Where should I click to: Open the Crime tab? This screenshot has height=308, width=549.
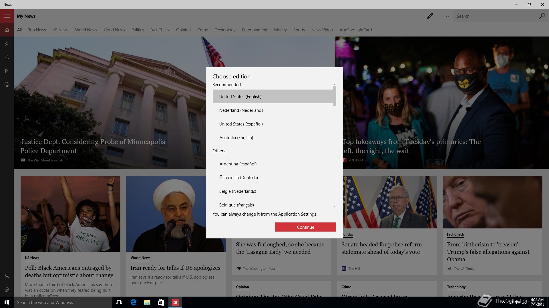pos(202,30)
